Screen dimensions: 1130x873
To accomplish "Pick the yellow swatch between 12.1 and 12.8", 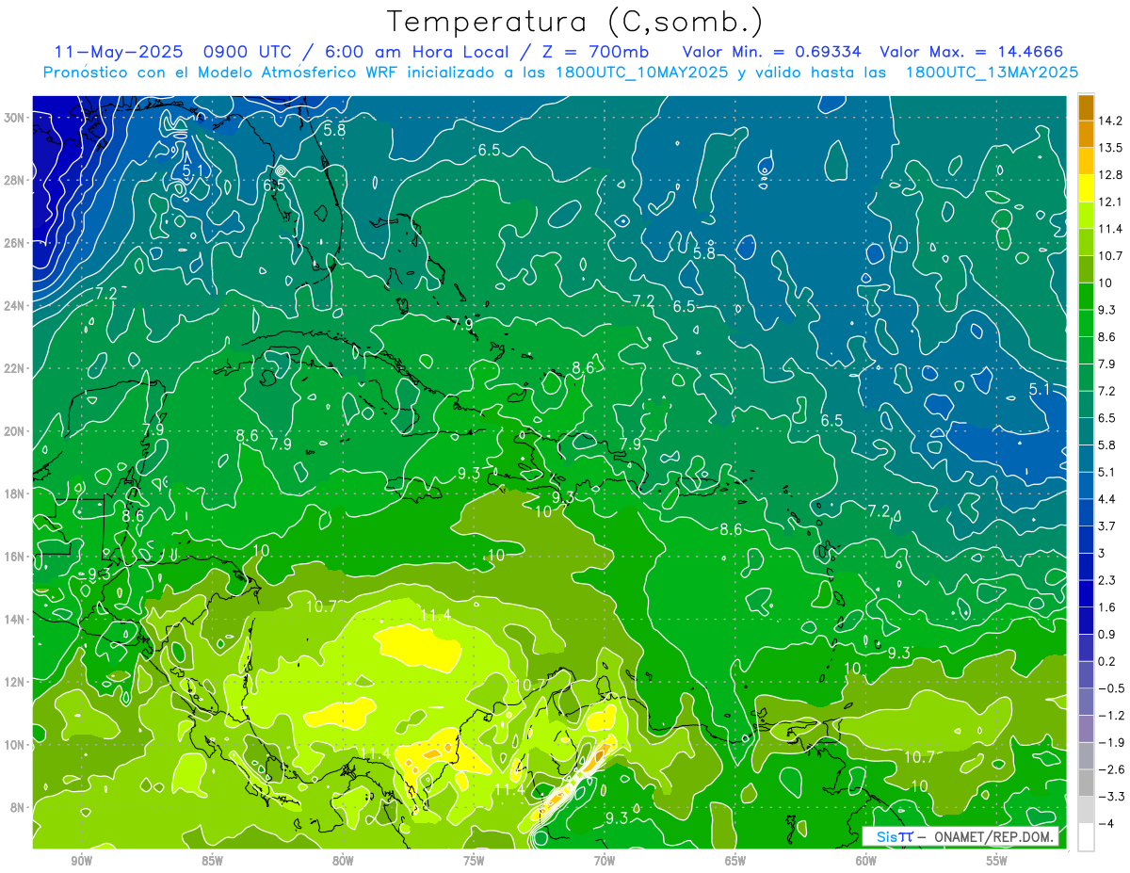I will click(x=1086, y=187).
